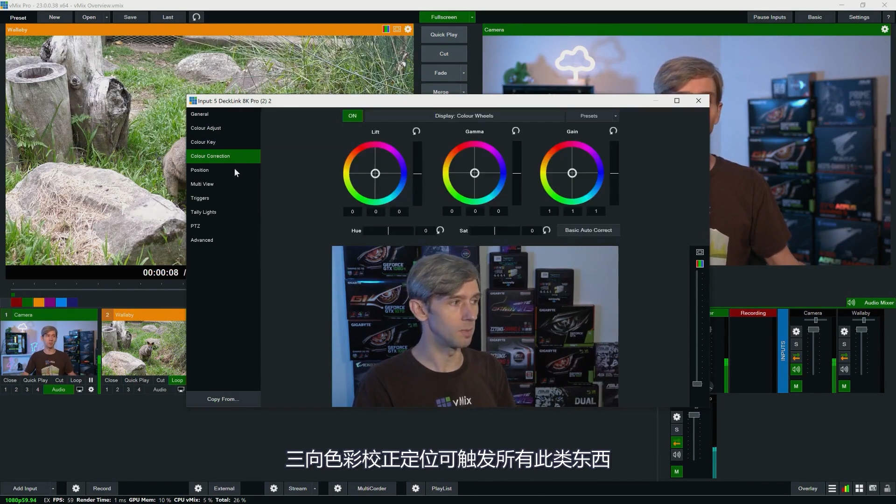Viewport: 896px width, 504px height.
Task: Click Copy From at panel bottom
Action: [x=223, y=399]
